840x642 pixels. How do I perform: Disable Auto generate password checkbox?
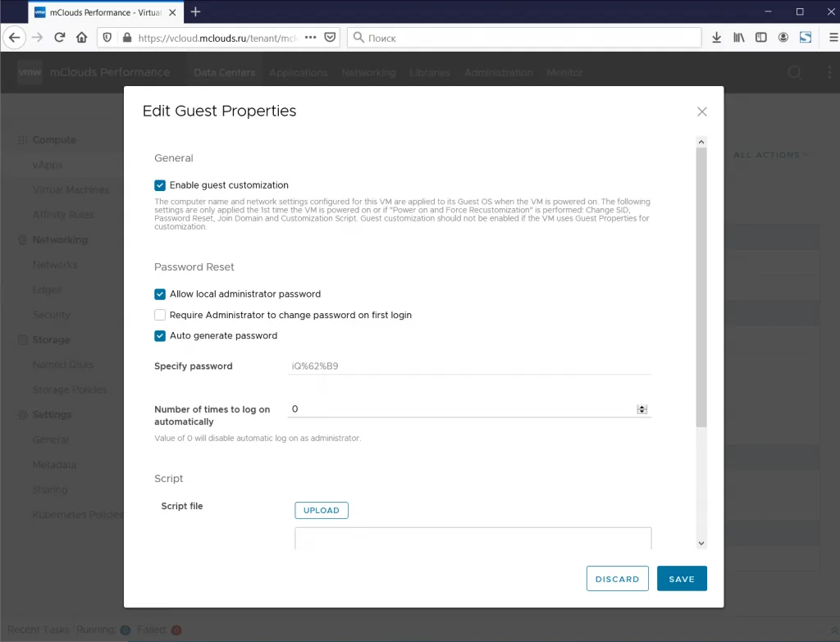[160, 335]
